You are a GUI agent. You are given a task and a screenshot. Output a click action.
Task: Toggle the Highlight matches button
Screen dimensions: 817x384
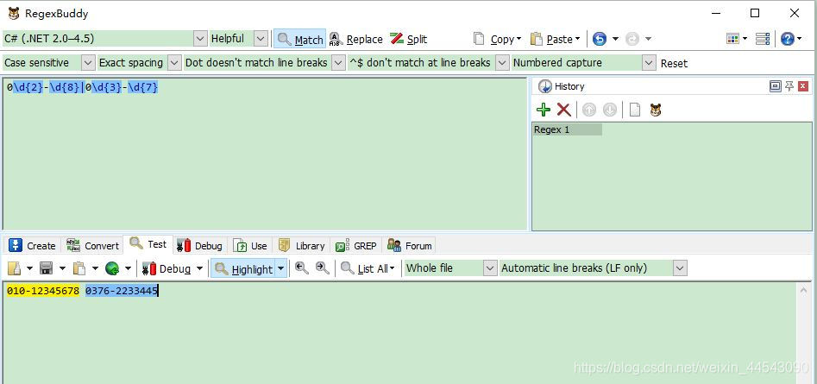244,269
